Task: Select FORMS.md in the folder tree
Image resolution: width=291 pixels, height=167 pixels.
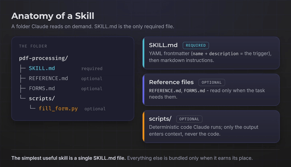Action: pos(42,88)
